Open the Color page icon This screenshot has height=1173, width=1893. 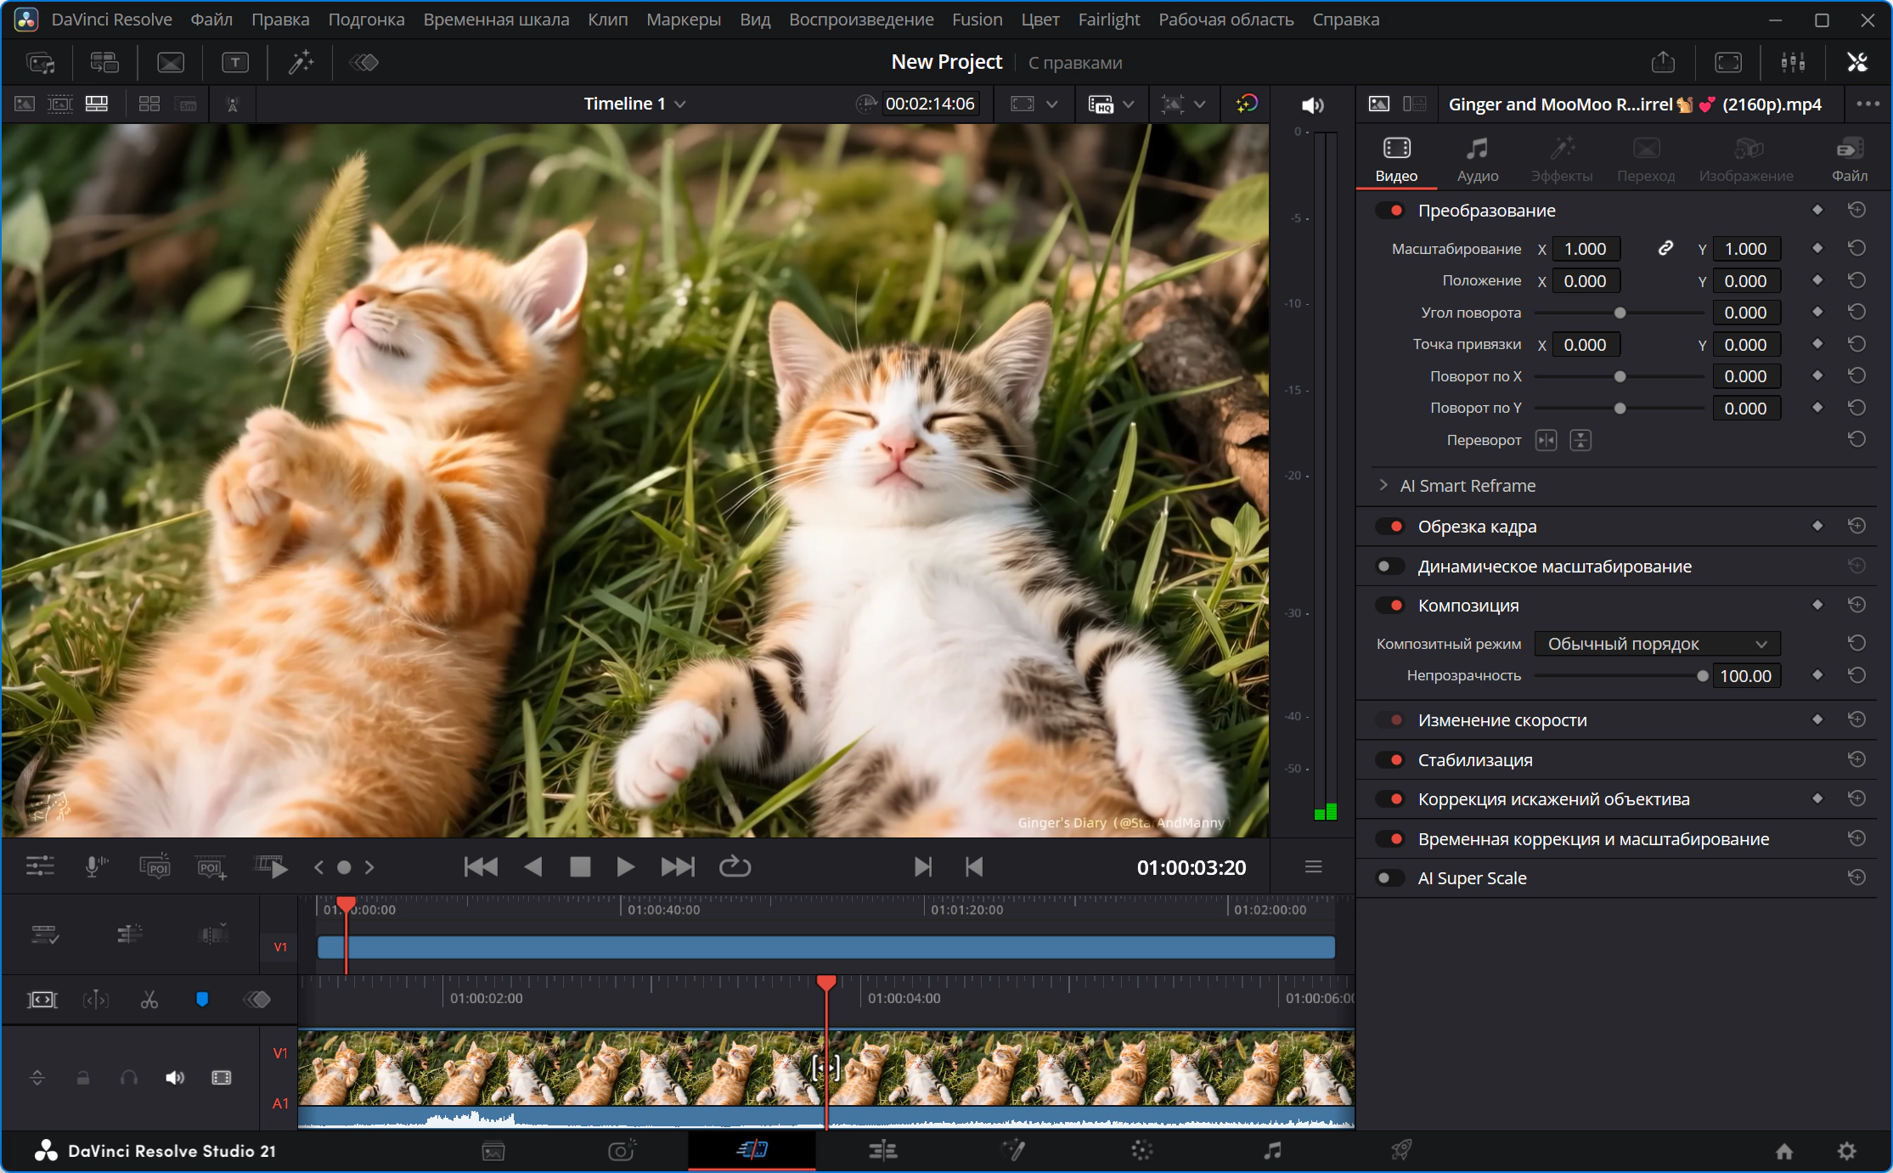tap(1142, 1150)
